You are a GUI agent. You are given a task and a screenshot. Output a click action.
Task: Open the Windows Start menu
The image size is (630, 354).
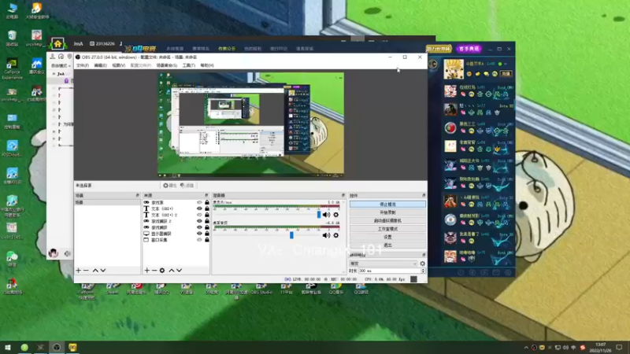coord(8,347)
